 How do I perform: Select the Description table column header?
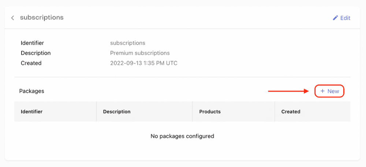[117, 111]
